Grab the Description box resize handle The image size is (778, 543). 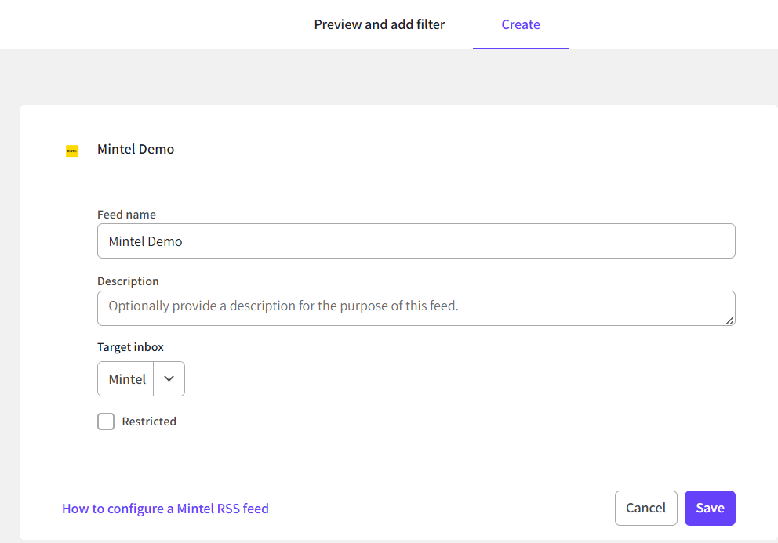[730, 320]
